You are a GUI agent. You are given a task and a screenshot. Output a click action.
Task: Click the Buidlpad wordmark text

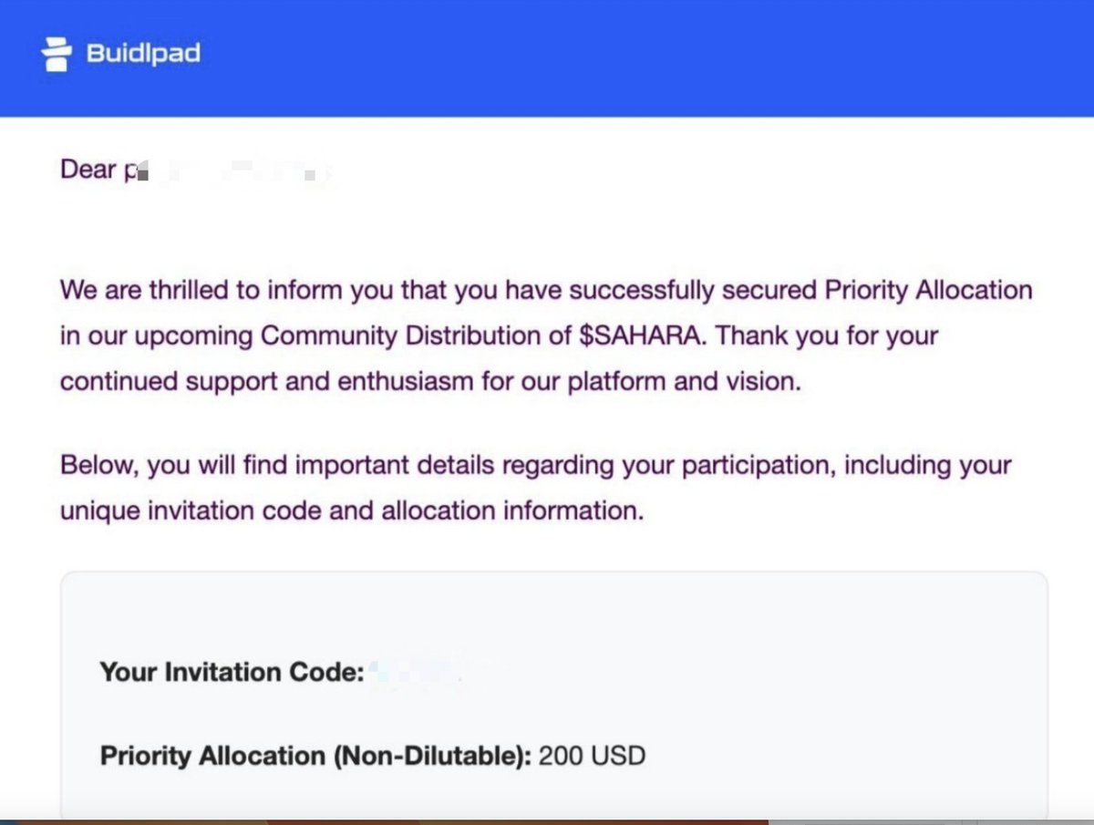click(143, 53)
